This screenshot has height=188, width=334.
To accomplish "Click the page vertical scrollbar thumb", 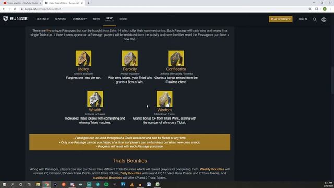I will pos(332,80).
